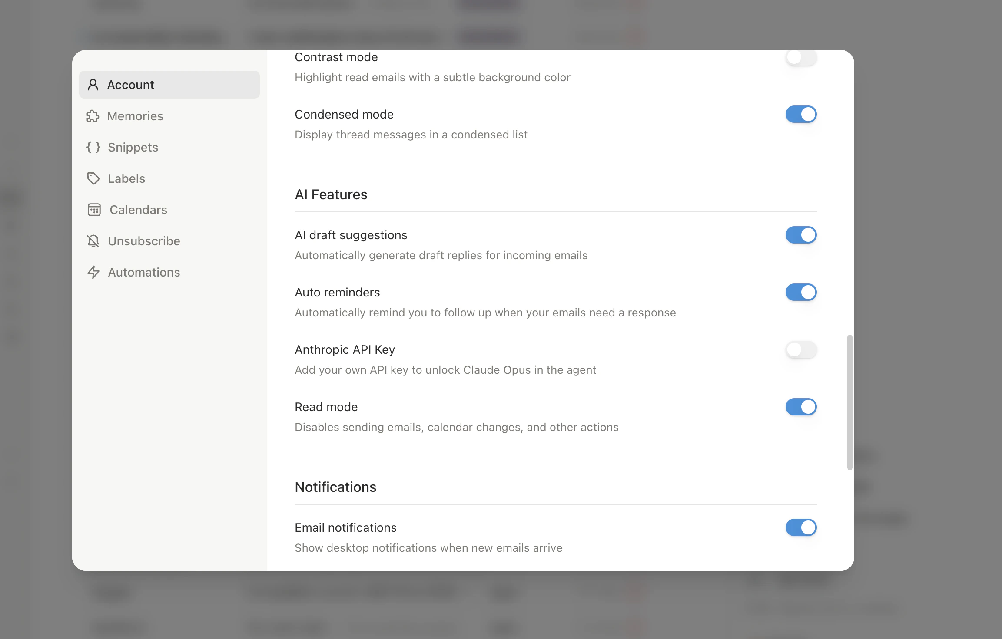Select the Account tab
1002x639 pixels.
click(131, 85)
